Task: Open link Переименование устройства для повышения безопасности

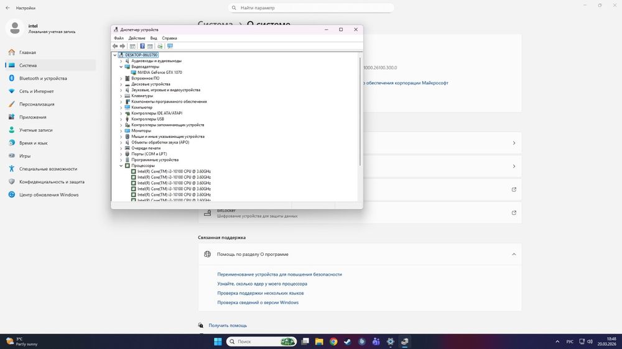Action: tap(279, 274)
